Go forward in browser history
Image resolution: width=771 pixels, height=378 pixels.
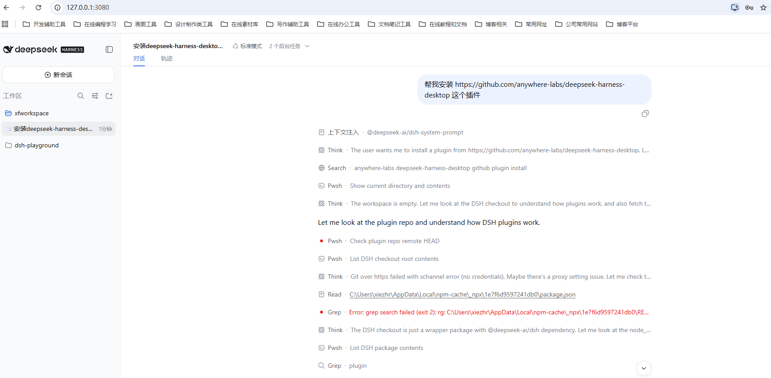click(22, 8)
